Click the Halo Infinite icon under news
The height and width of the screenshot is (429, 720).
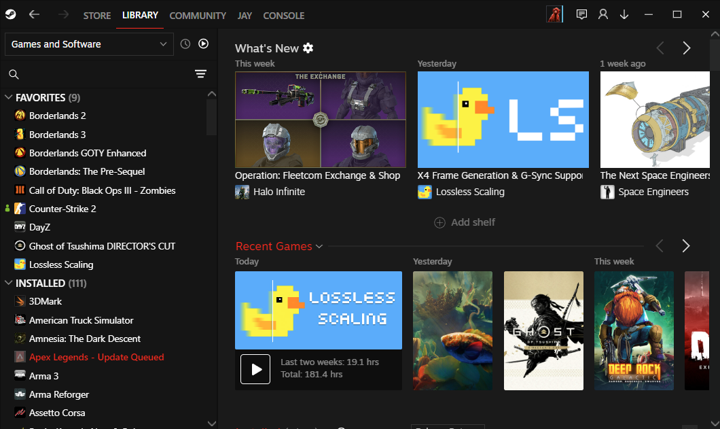tap(242, 192)
